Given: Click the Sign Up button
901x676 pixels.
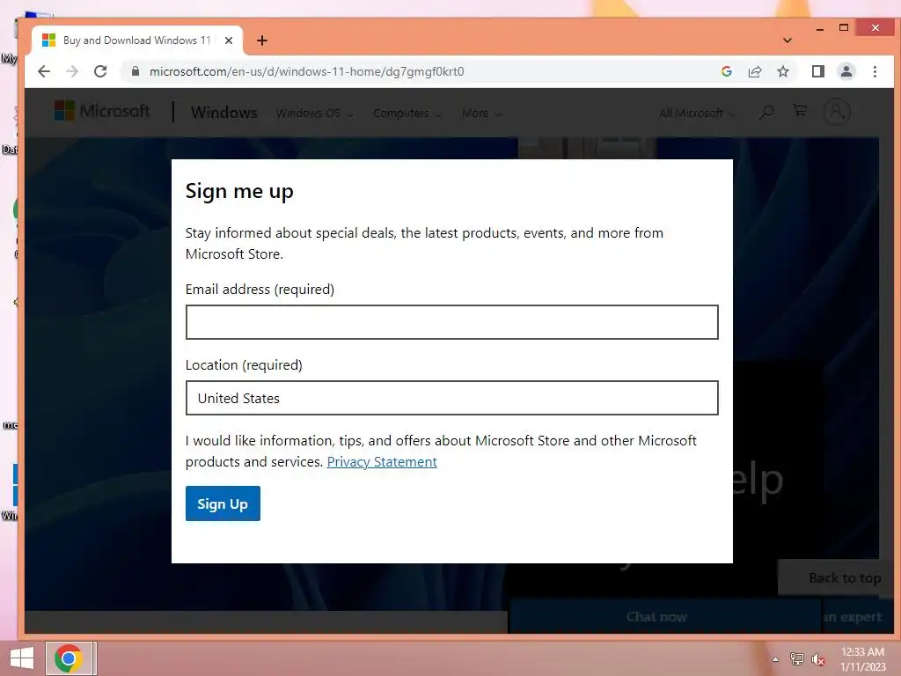Looking at the screenshot, I should pyautogui.click(x=223, y=503).
